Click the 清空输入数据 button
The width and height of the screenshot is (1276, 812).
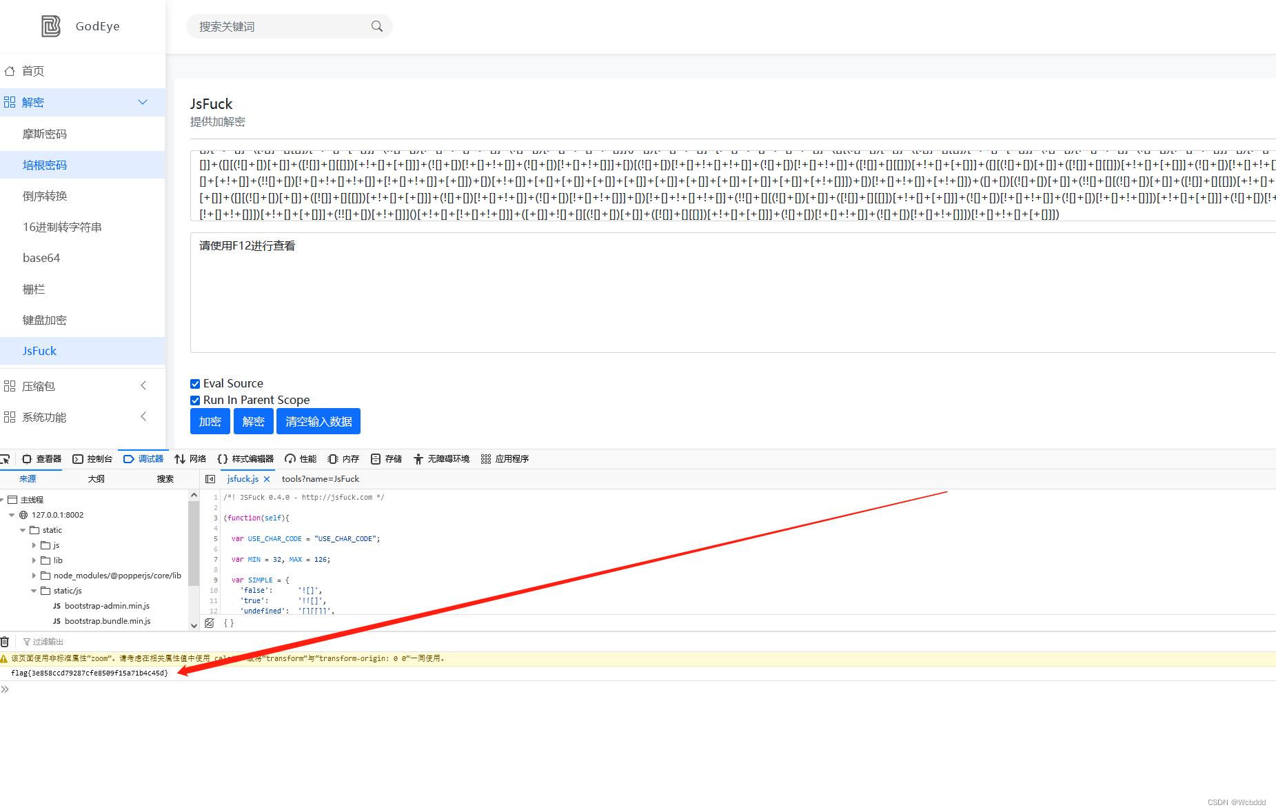318,421
